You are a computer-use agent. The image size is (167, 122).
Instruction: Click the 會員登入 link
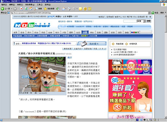pyautogui.click(x=102, y=17)
